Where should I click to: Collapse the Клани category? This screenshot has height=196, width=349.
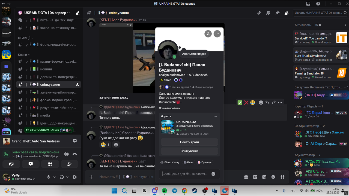24,55
